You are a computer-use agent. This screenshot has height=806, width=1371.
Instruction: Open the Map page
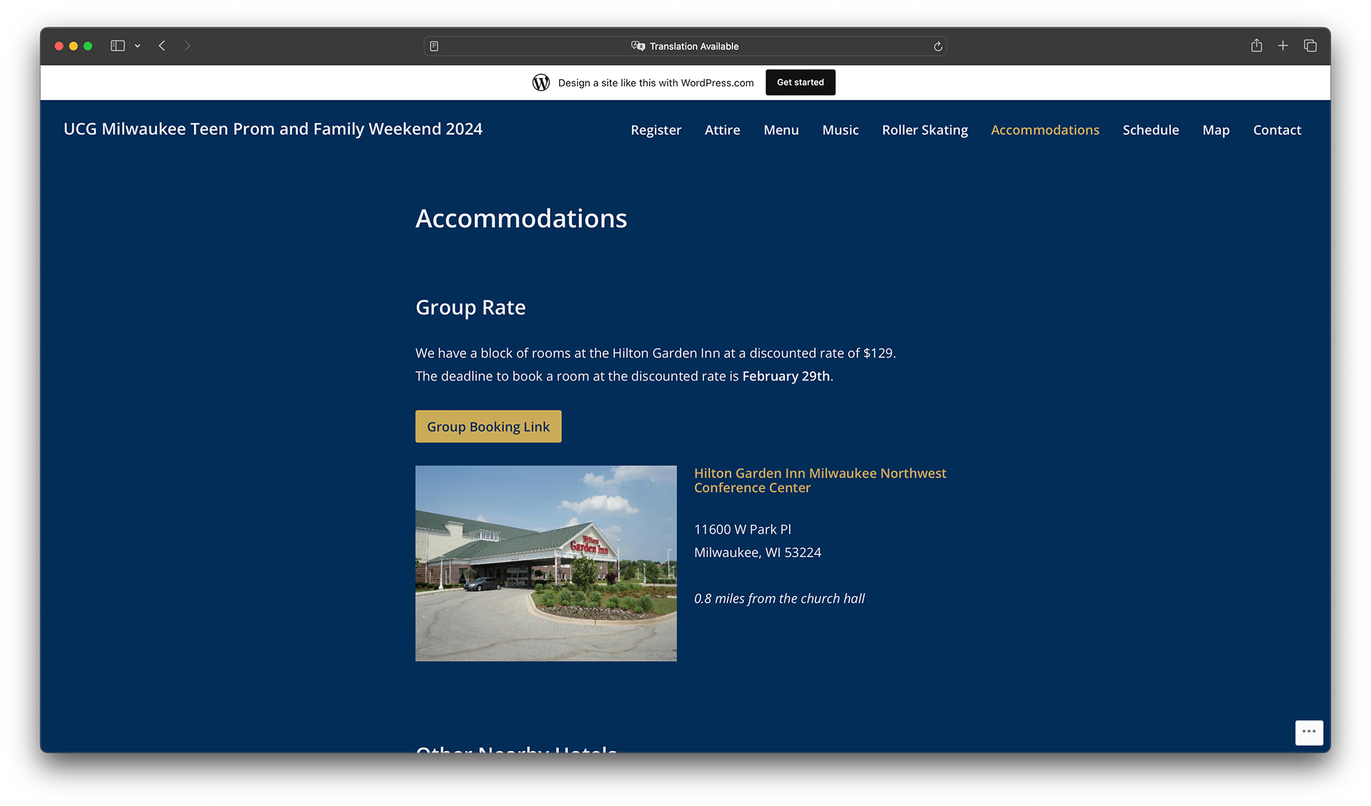click(1215, 130)
